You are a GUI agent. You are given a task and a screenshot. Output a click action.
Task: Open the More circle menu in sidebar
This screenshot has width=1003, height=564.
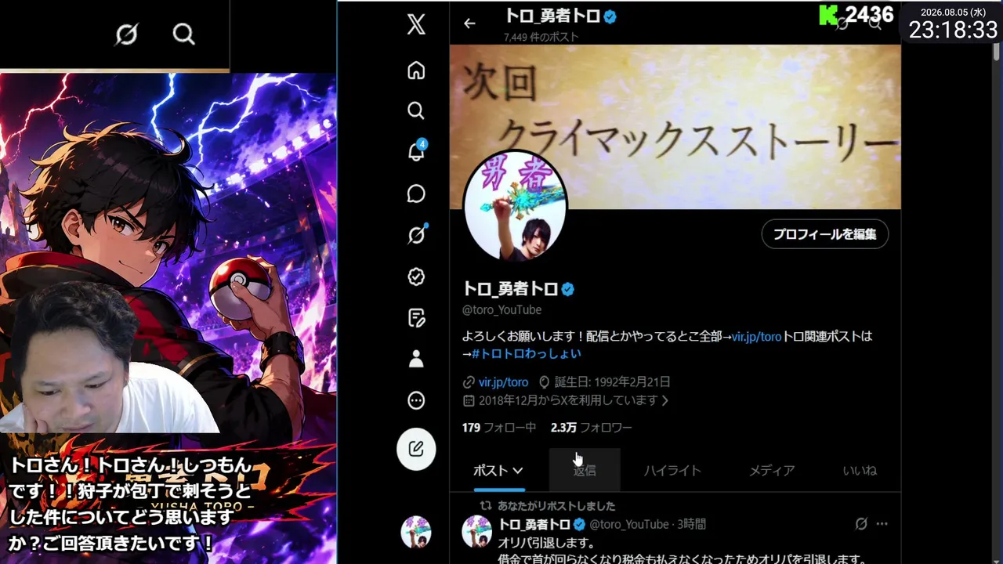click(x=416, y=400)
